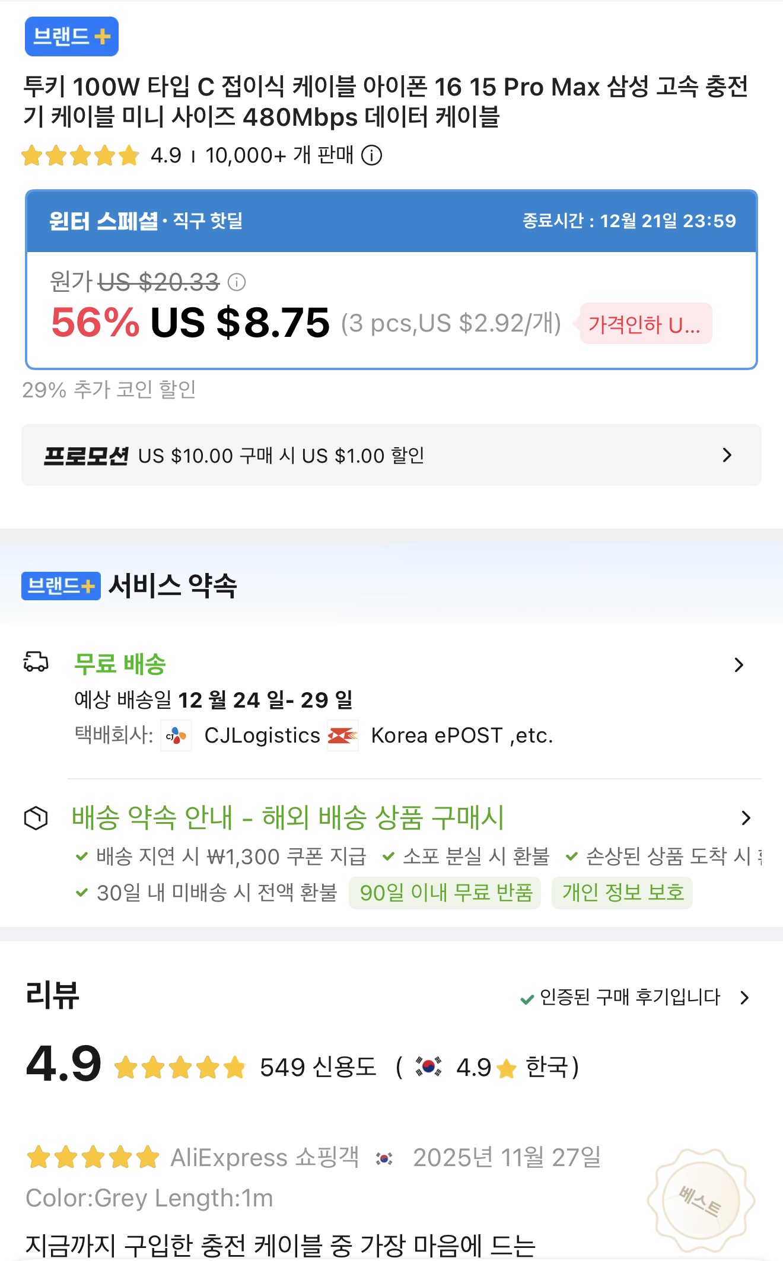Click the package box icon beside 배송 약속 안내
Image resolution: width=783 pixels, height=1261 pixels.
point(34,819)
